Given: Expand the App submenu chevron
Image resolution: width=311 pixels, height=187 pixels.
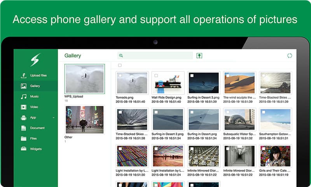Looking at the screenshot, I should pos(54,118).
